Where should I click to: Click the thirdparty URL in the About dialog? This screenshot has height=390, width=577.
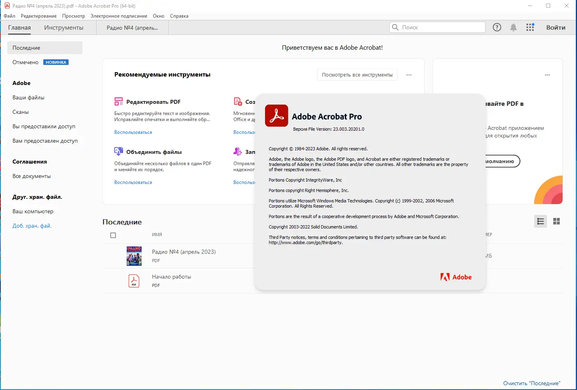(306, 242)
